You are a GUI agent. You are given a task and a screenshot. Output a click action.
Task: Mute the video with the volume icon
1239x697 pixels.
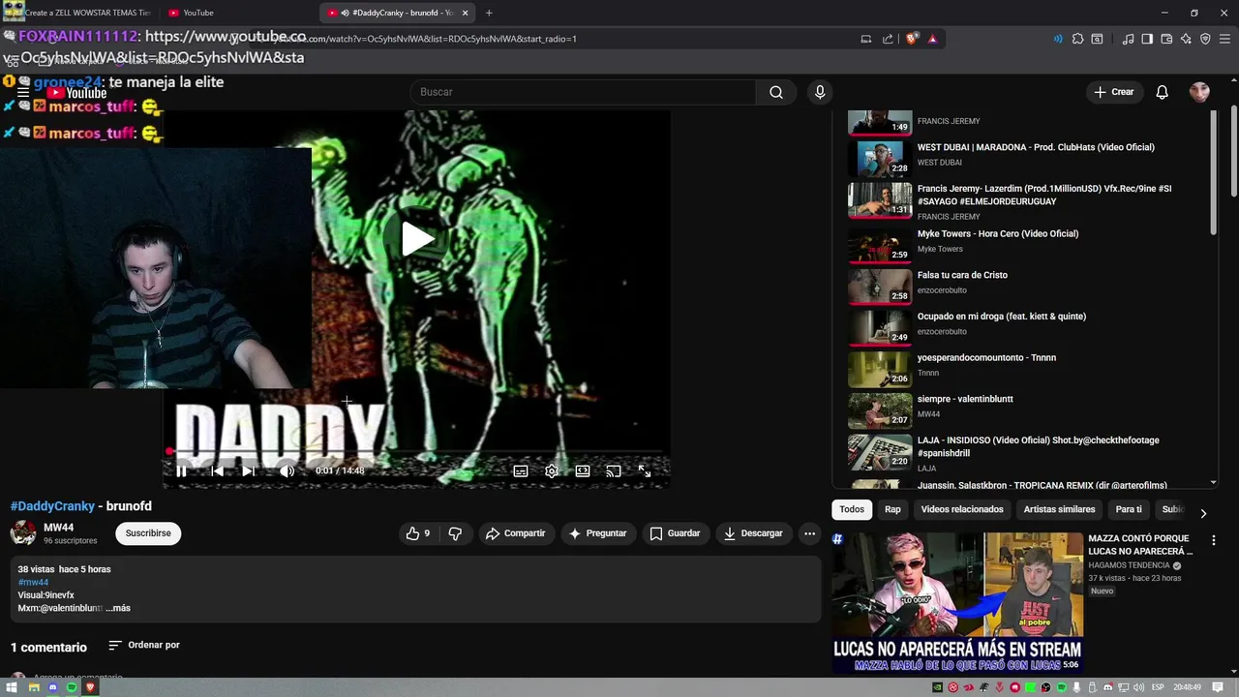pos(287,470)
